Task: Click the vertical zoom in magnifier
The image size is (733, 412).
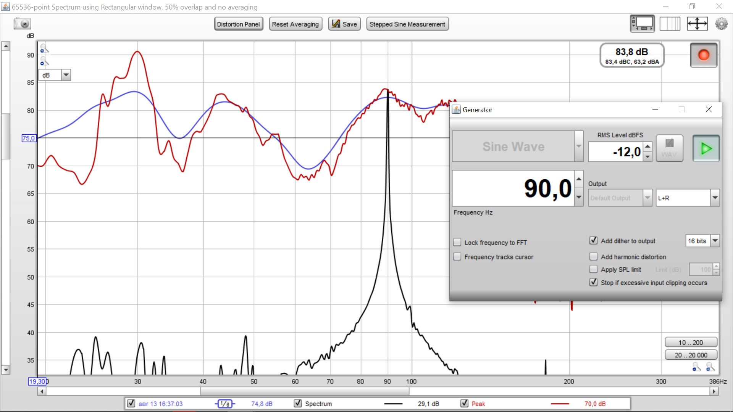Action: click(44, 48)
